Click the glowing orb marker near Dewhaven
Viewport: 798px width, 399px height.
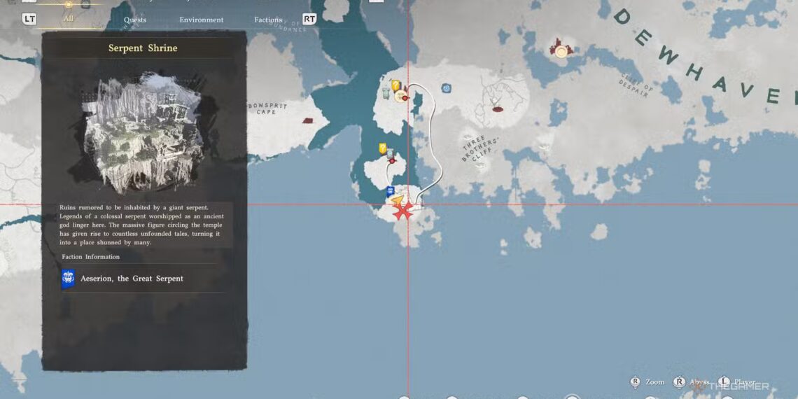tap(561, 51)
